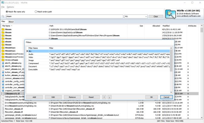Cancel the Filters dialog
Screen dimensions: 204x123
tap(166, 97)
